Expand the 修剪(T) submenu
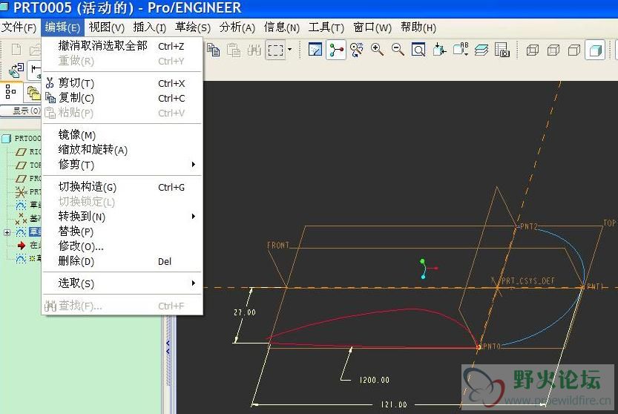 click(122, 165)
